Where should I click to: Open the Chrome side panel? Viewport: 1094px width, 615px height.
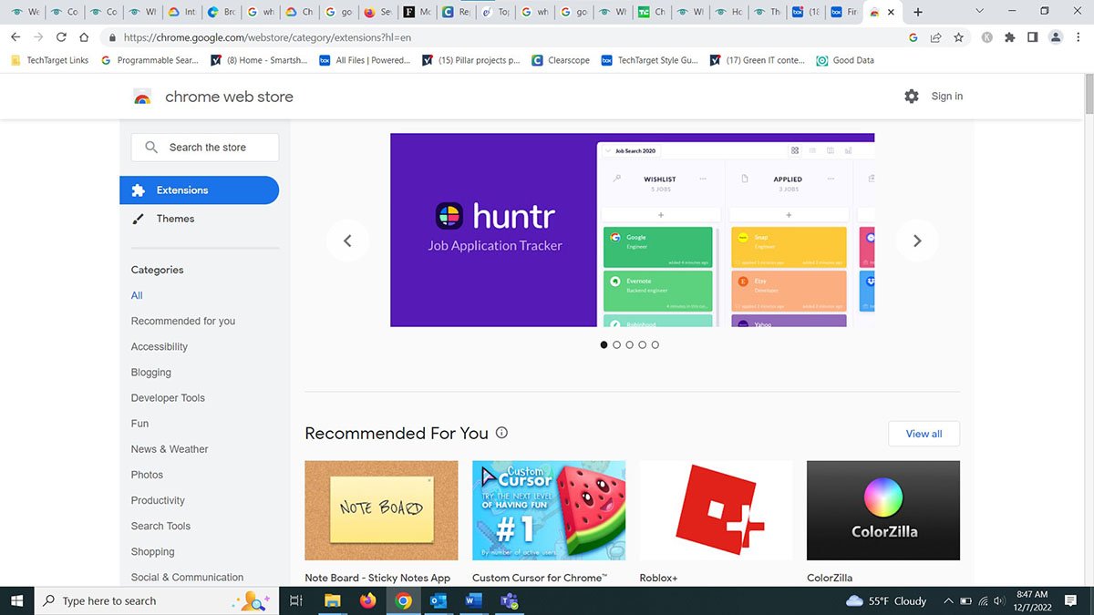point(1032,37)
